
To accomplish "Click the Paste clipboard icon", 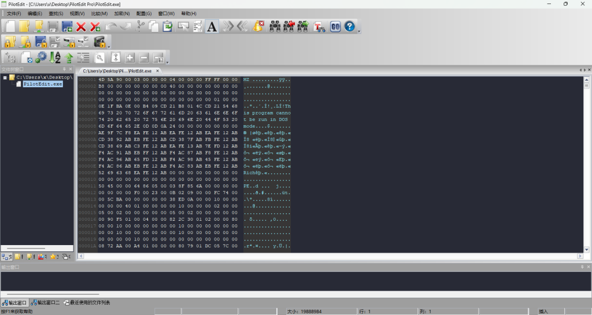I will click(x=167, y=27).
